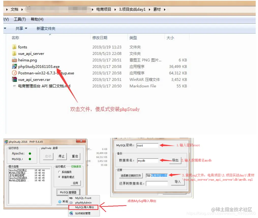The image size is (258, 218).
Task: Click the '36,499 KB' size cell
Action: [178, 67]
